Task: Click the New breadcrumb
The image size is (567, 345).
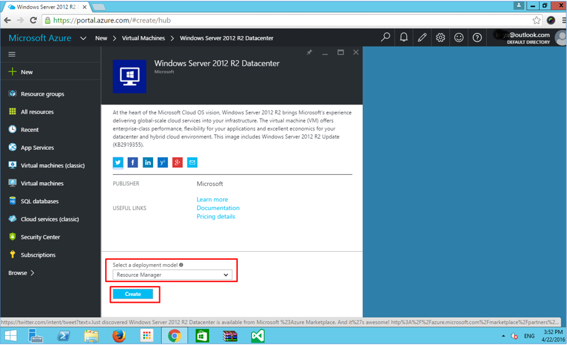Action: (101, 38)
